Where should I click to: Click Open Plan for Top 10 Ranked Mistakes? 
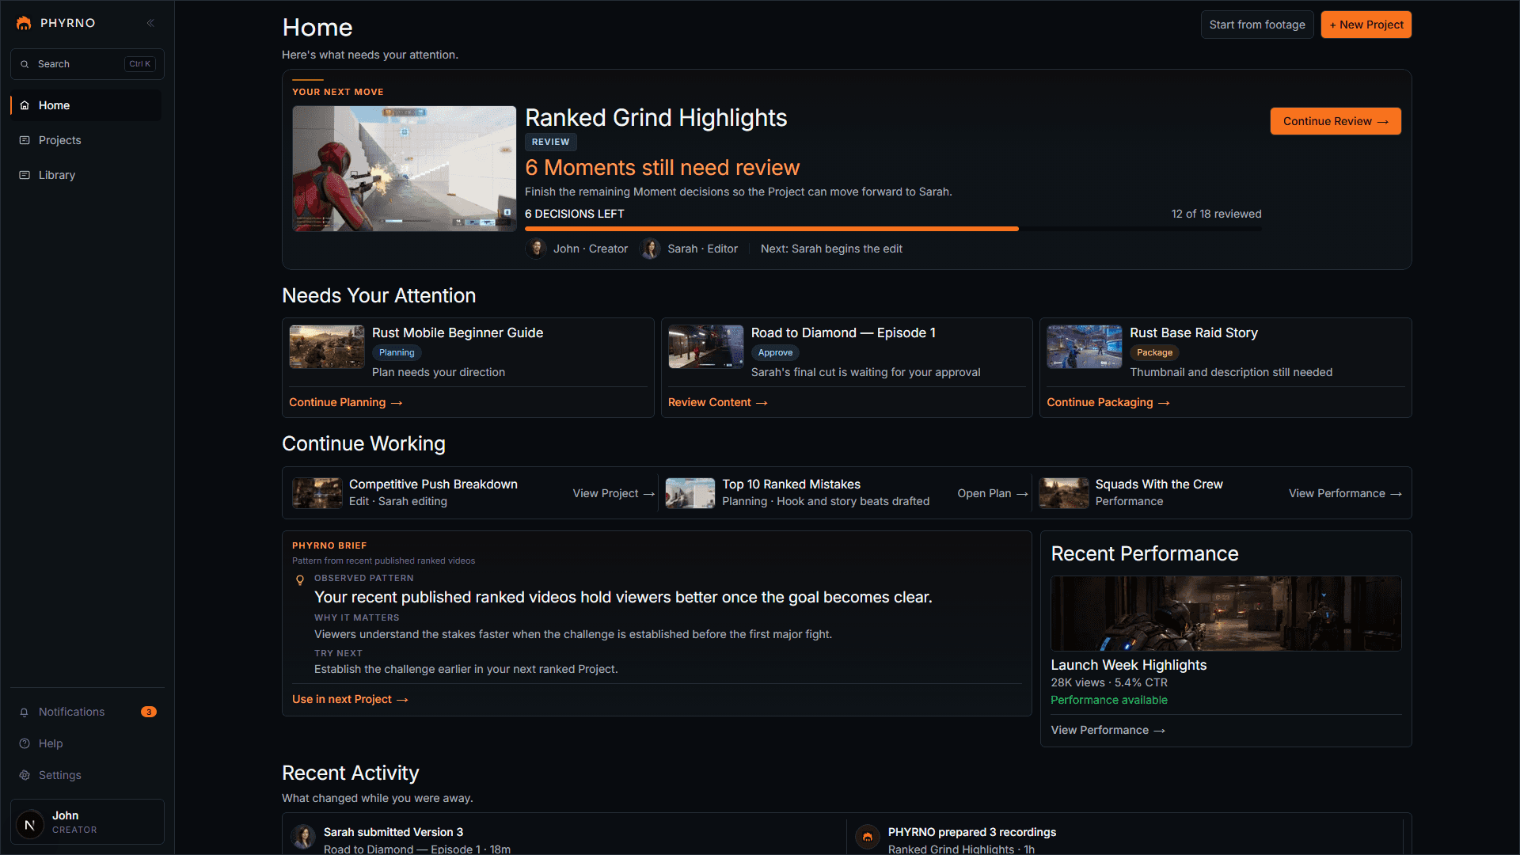(x=993, y=493)
